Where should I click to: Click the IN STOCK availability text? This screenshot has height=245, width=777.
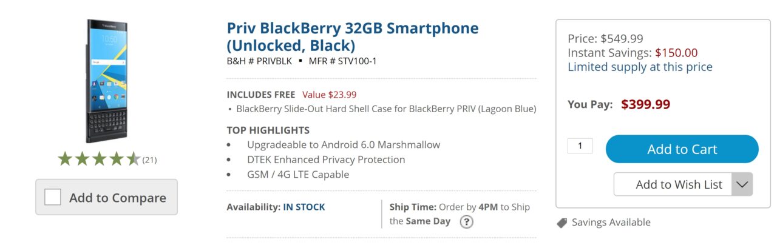point(304,207)
